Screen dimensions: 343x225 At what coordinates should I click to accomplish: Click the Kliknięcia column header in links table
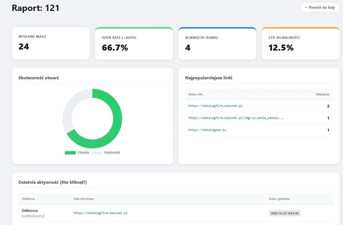[x=323, y=94]
